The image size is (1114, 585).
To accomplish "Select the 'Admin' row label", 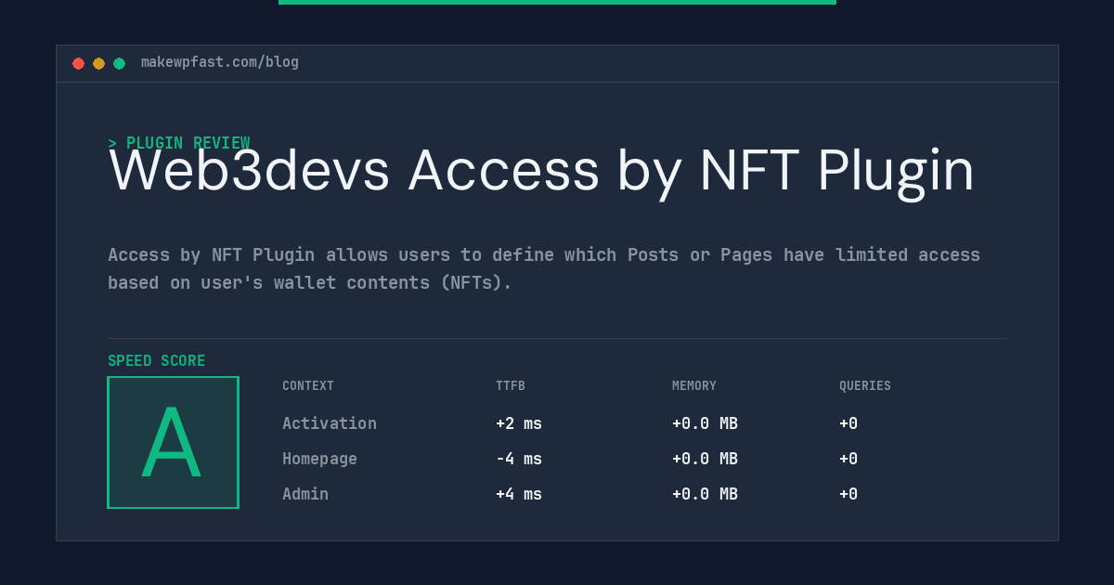I will [305, 494].
